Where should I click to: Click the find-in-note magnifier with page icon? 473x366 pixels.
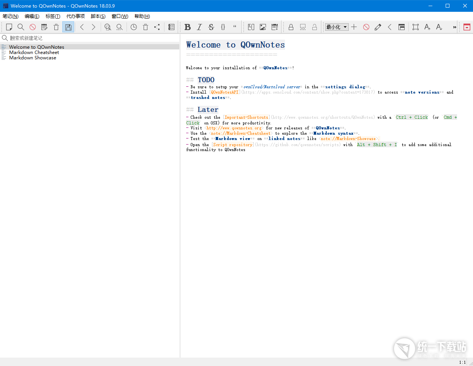108,27
